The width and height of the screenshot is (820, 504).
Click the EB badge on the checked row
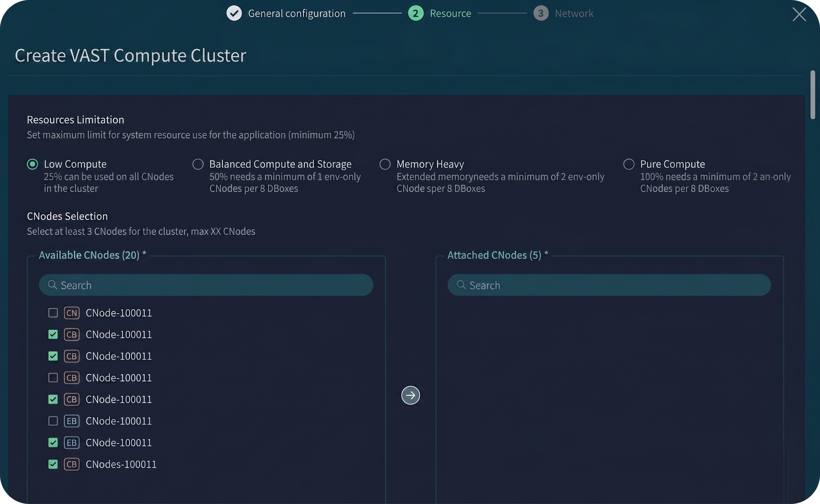pyautogui.click(x=72, y=443)
